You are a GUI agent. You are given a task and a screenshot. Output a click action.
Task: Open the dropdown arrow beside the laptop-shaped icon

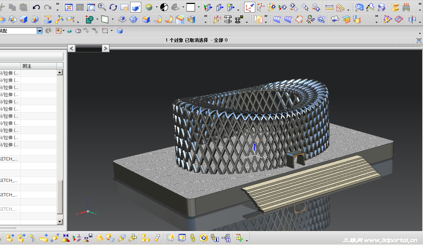click(x=183, y=7)
